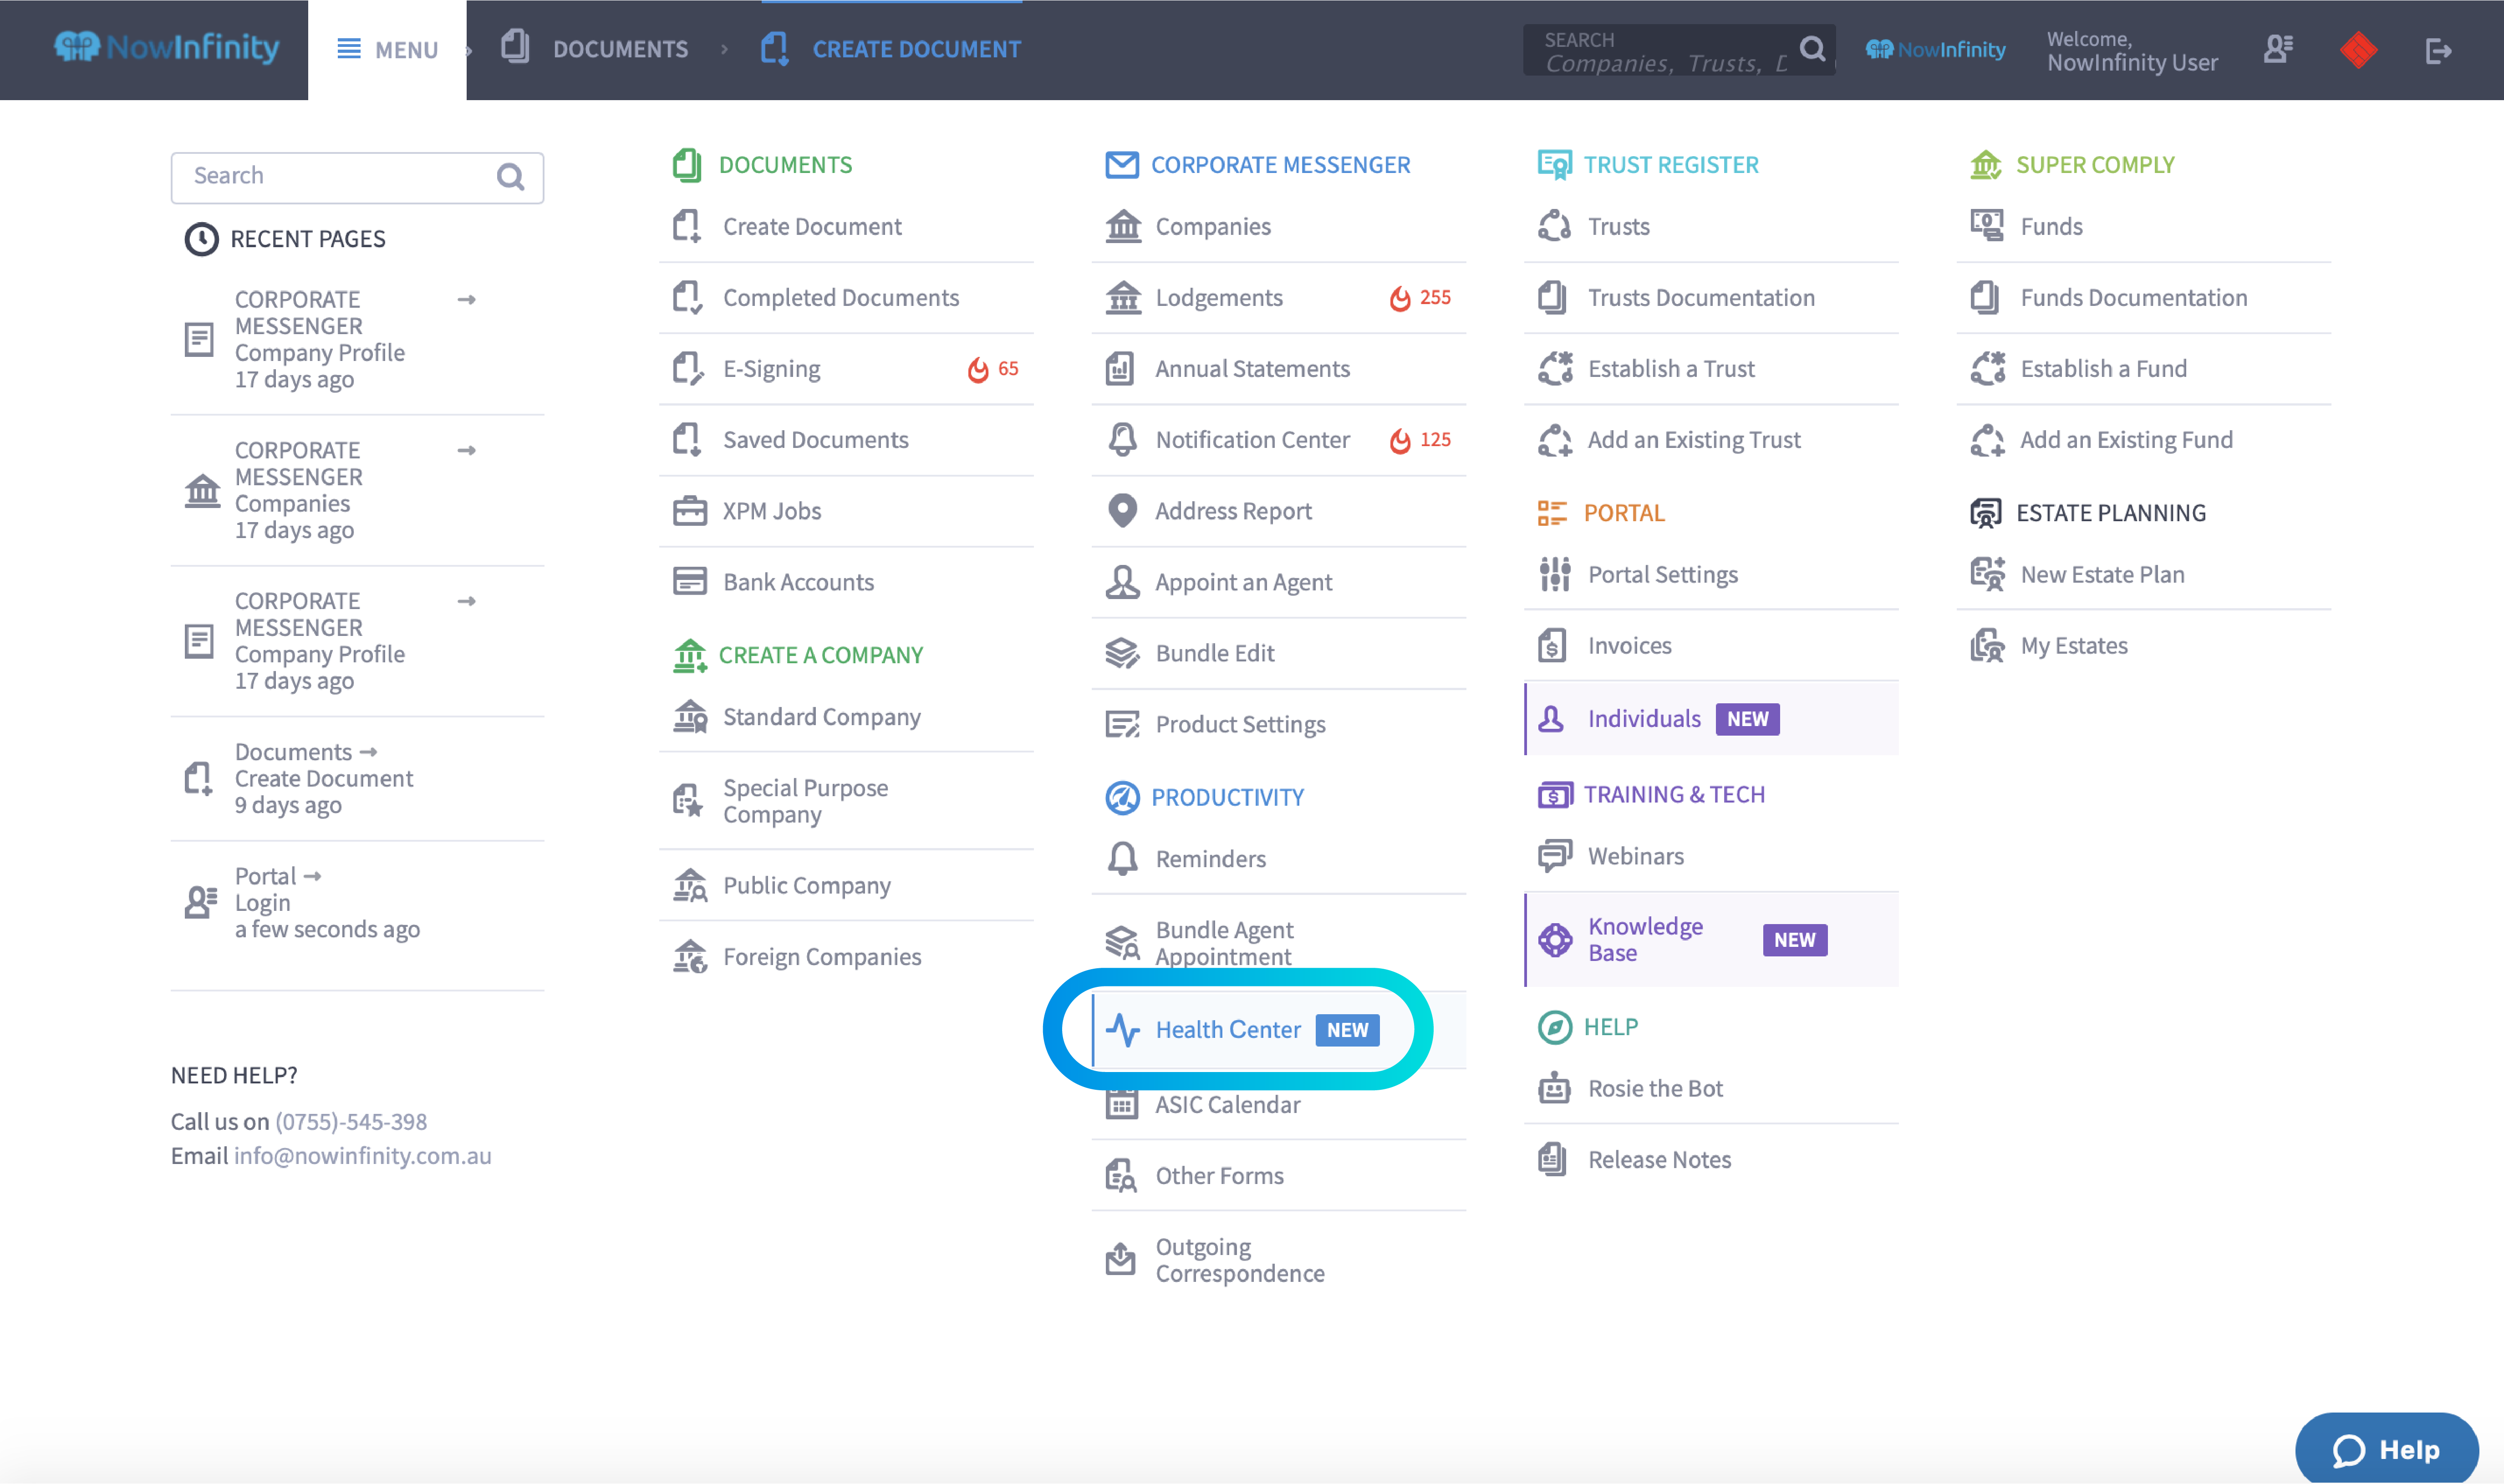Click the Knowledge Base lifebuoy icon
This screenshot has height=1484, width=2504.
tap(1555, 940)
